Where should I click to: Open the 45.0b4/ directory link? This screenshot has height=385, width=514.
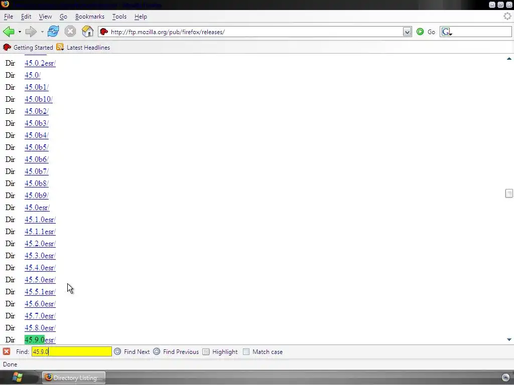click(x=36, y=135)
